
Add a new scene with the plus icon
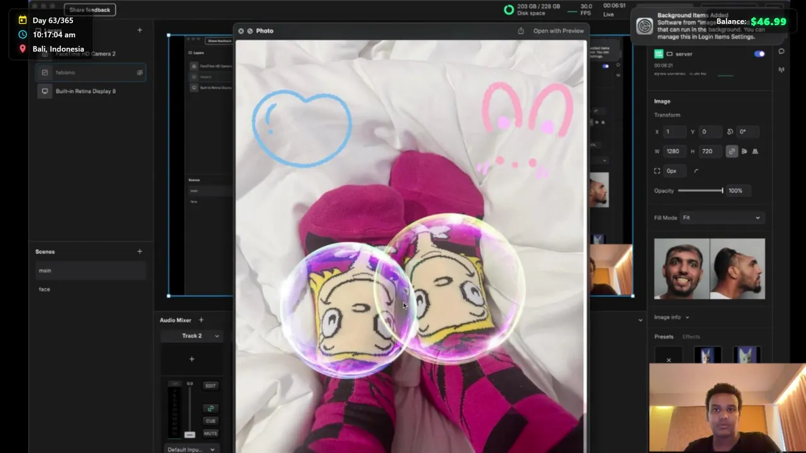click(x=140, y=251)
